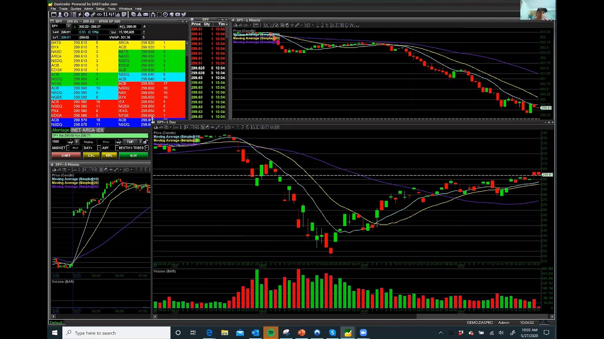Viewport: 604px width, 339px height.
Task: Open the Twitter bird icon in main toolbar
Action: (184, 15)
